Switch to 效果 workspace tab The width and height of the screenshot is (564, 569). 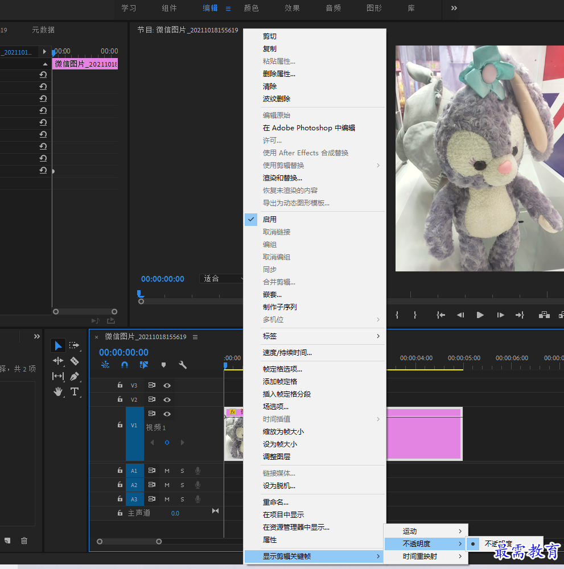[292, 9]
